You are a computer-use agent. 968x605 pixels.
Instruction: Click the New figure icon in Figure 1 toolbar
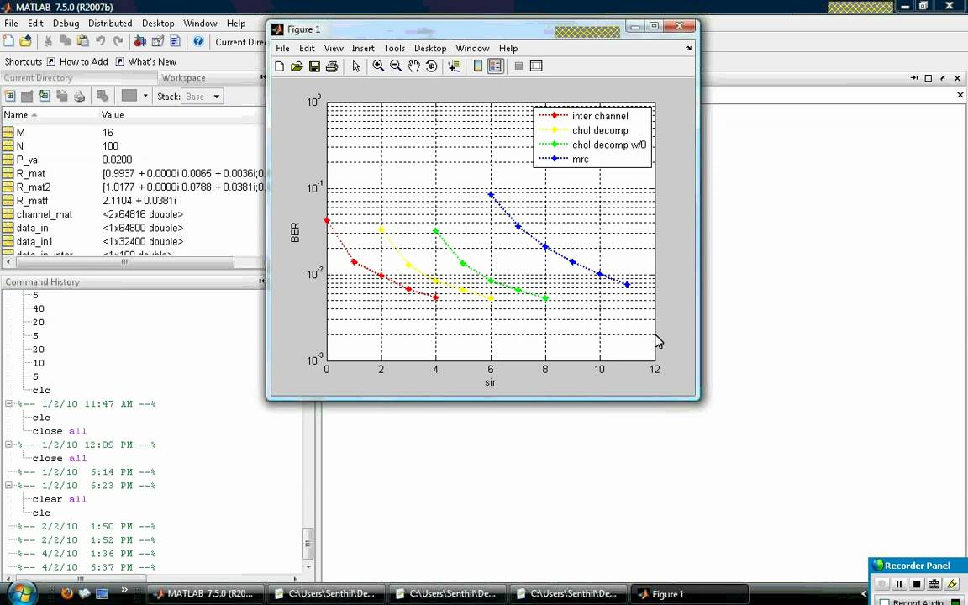pyautogui.click(x=280, y=66)
